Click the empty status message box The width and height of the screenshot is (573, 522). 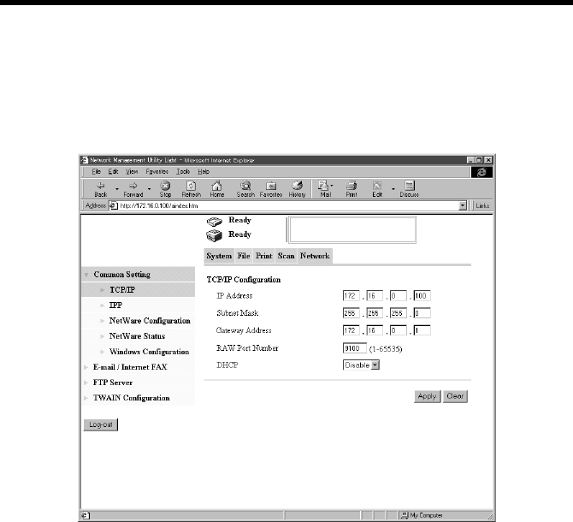tap(352, 230)
